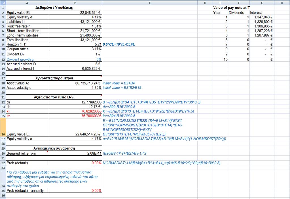
Task: Select the 'Asset volatility σ' label
Action: pos(27,88)
